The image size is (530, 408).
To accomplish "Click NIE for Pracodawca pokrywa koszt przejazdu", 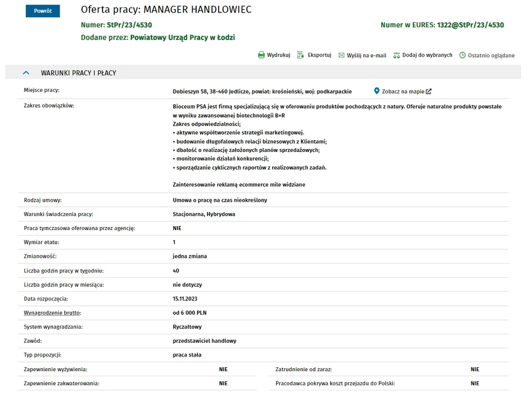I will click(474, 383).
